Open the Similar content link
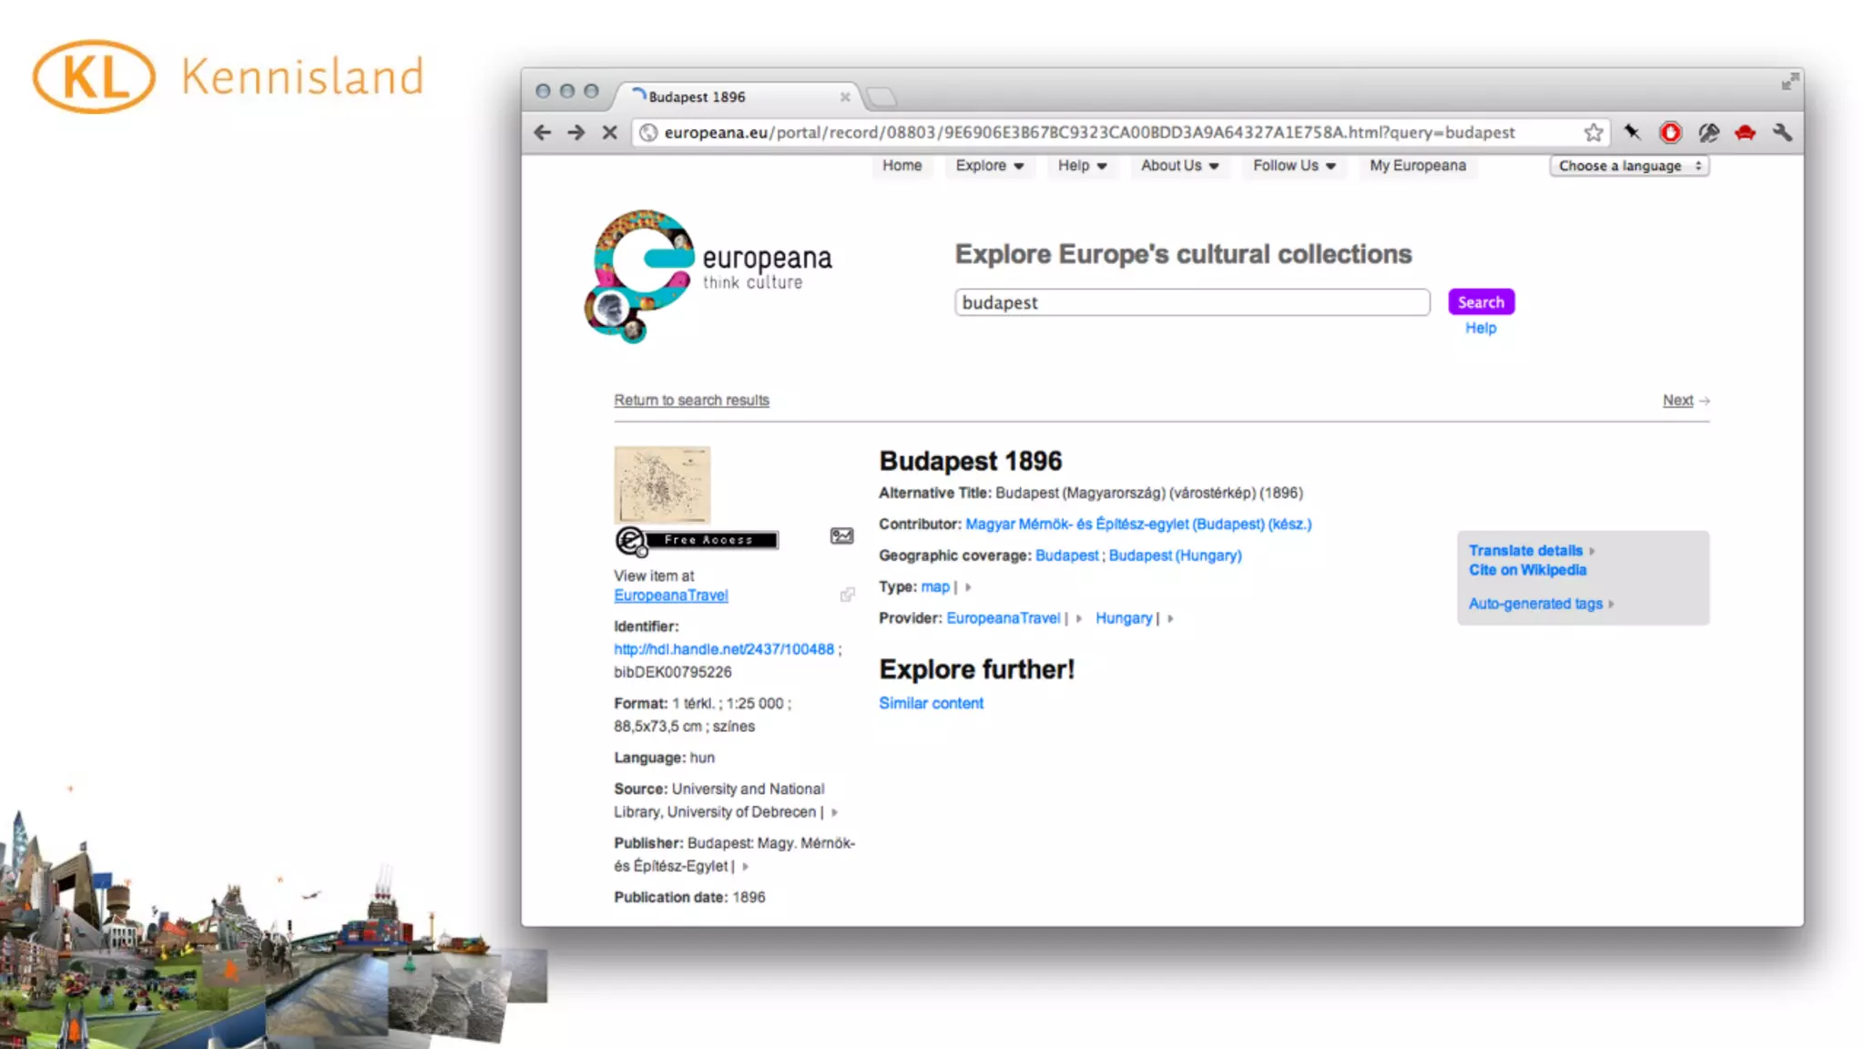This screenshot has width=1865, height=1049. 931,703
